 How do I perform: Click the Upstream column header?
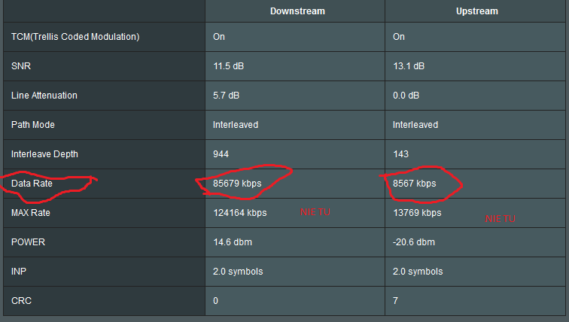pos(476,11)
